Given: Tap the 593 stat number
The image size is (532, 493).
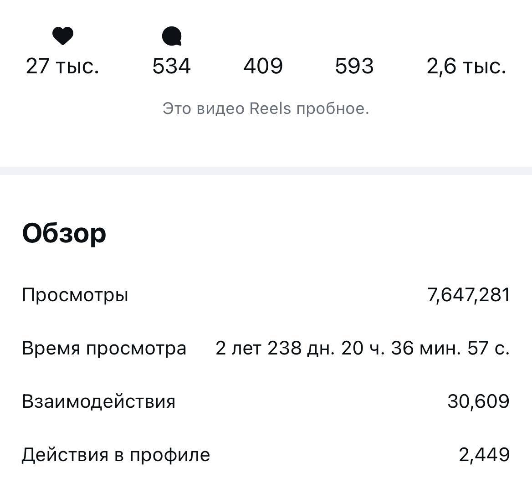Looking at the screenshot, I should [354, 66].
